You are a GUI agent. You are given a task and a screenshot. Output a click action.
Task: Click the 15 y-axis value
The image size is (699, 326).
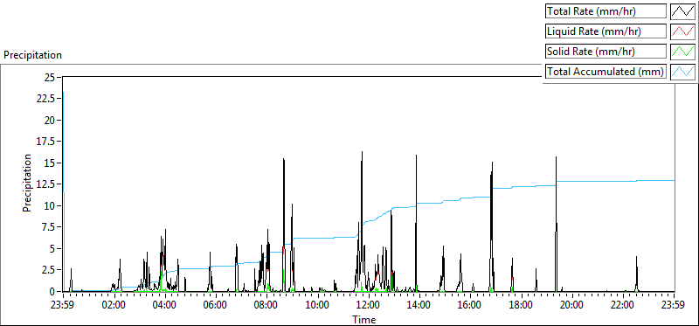[50, 163]
